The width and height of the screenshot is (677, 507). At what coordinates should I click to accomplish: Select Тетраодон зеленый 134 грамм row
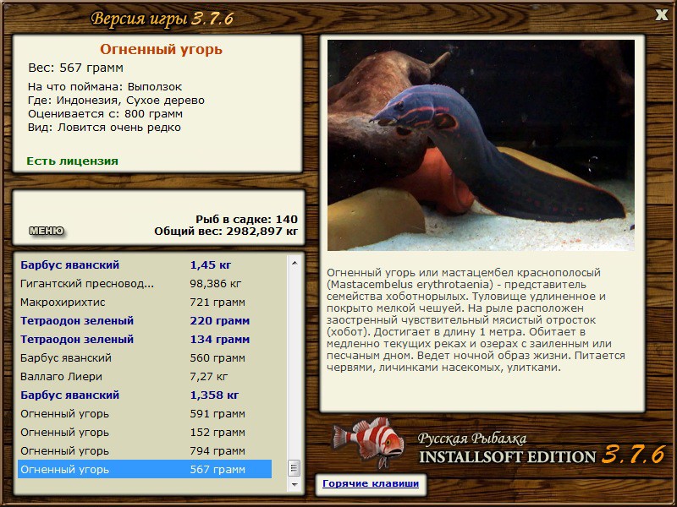click(145, 340)
